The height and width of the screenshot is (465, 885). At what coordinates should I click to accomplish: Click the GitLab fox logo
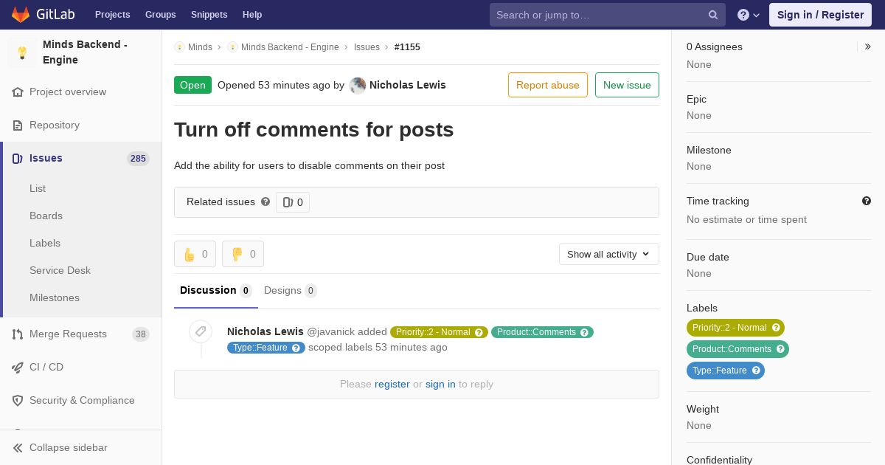(x=21, y=15)
